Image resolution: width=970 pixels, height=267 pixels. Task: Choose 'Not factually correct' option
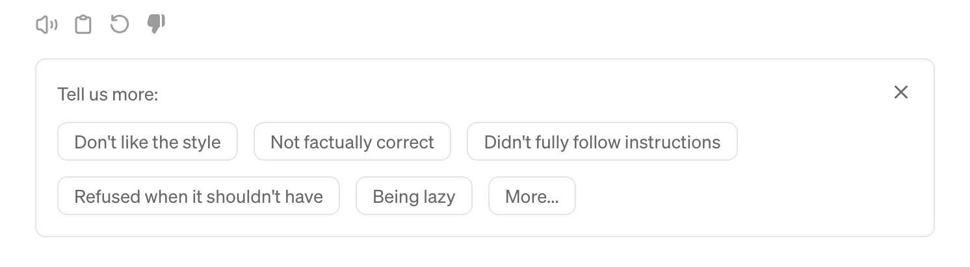click(x=352, y=142)
